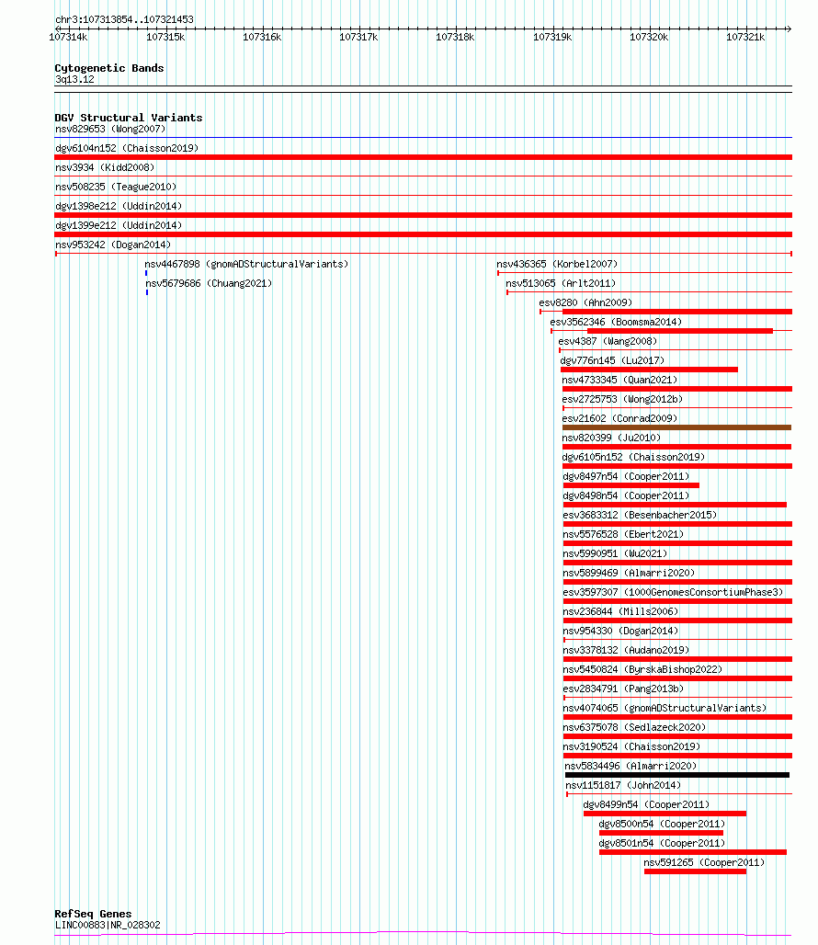The image size is (818, 945).
Task: Click nsv3190524 (Chaisson2019) label
Action: click(631, 746)
